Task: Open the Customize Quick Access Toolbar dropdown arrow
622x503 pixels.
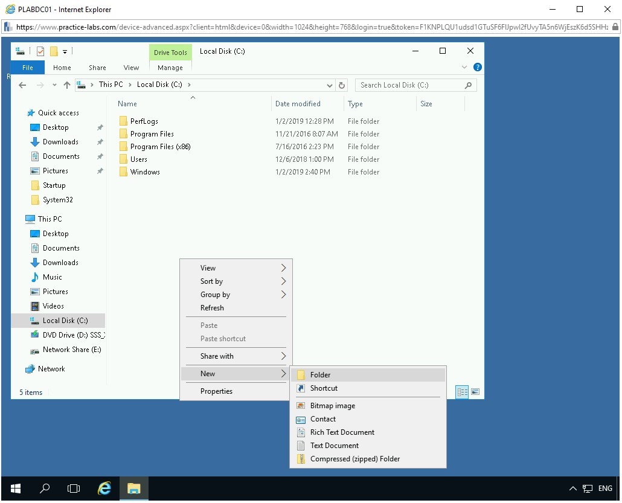Action: coord(65,51)
